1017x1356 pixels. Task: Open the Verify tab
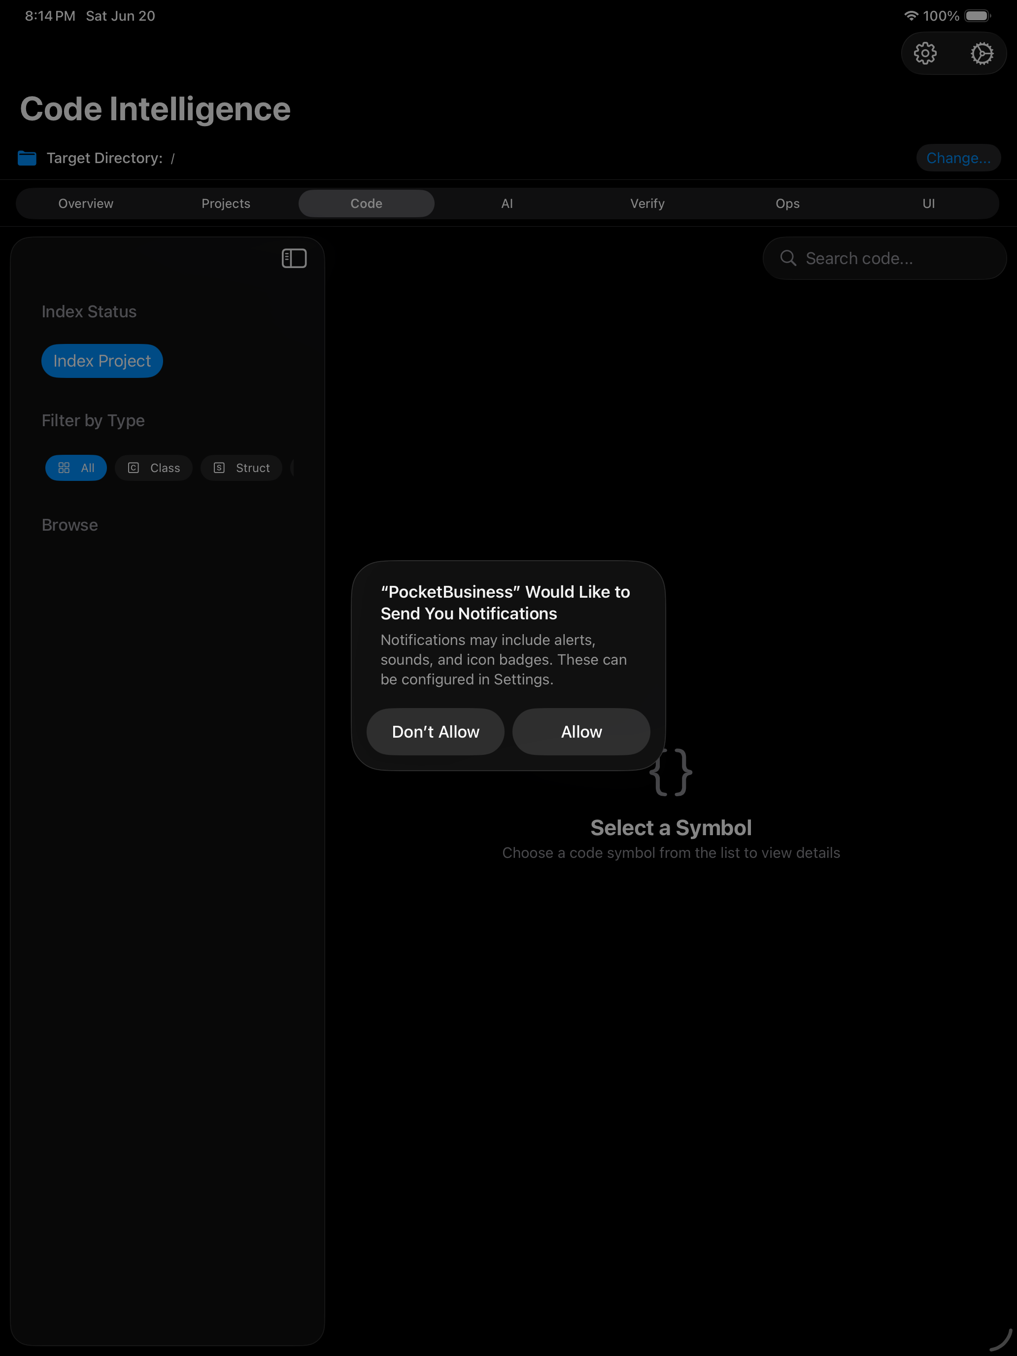pyautogui.click(x=647, y=203)
